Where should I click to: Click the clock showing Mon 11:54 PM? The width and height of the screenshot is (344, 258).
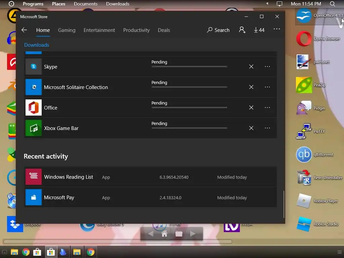pos(306,4)
